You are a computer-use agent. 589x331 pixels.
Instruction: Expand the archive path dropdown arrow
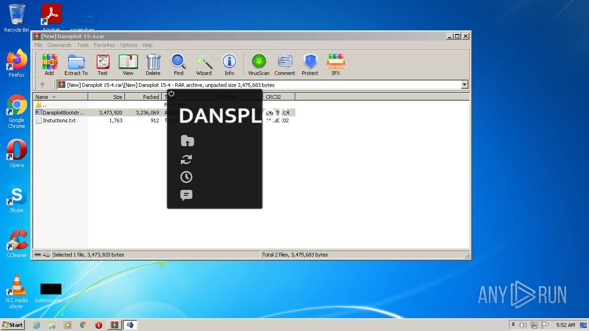point(464,85)
